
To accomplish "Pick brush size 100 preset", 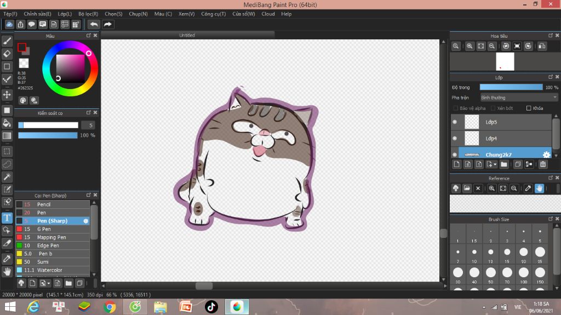I will pos(523,275).
